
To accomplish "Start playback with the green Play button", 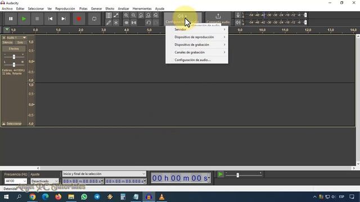I will (x=24, y=19).
